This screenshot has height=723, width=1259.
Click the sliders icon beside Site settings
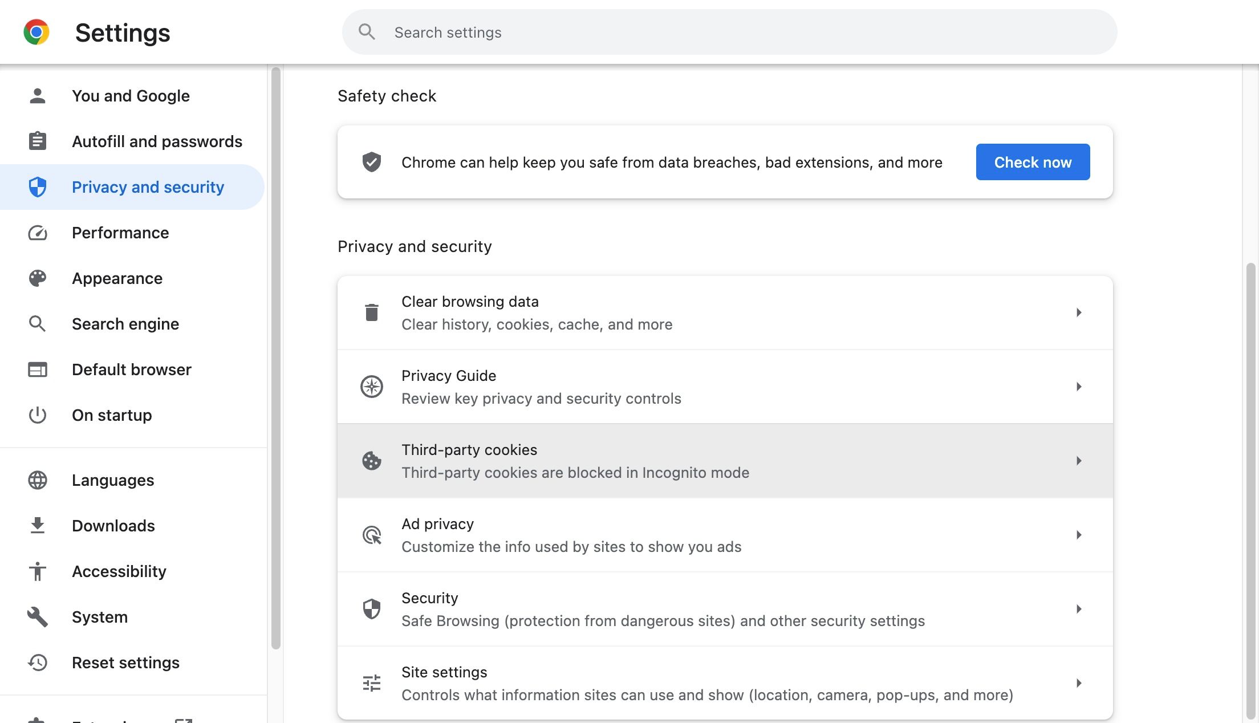click(371, 683)
